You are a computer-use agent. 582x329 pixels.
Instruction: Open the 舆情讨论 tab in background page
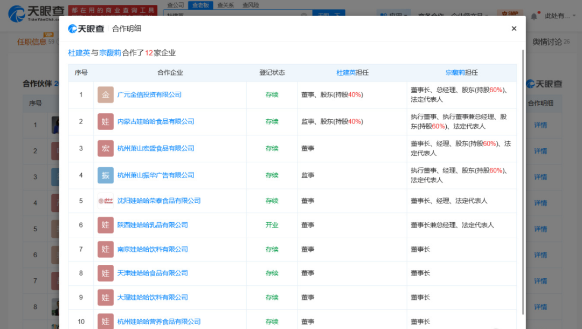(547, 42)
